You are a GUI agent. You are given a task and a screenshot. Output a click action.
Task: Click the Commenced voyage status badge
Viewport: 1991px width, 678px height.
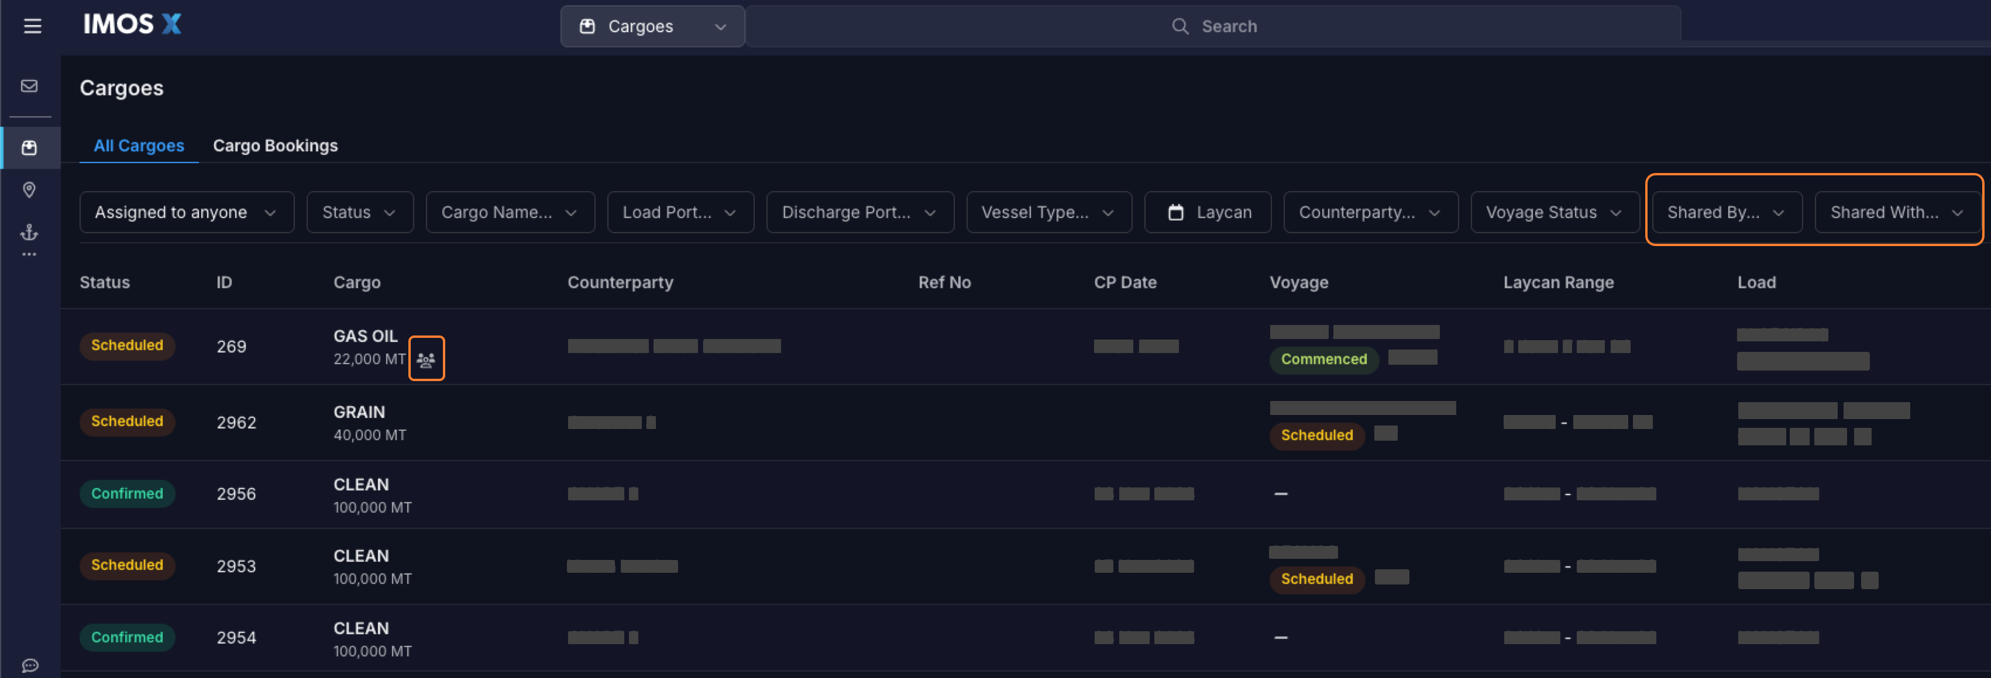1323,359
